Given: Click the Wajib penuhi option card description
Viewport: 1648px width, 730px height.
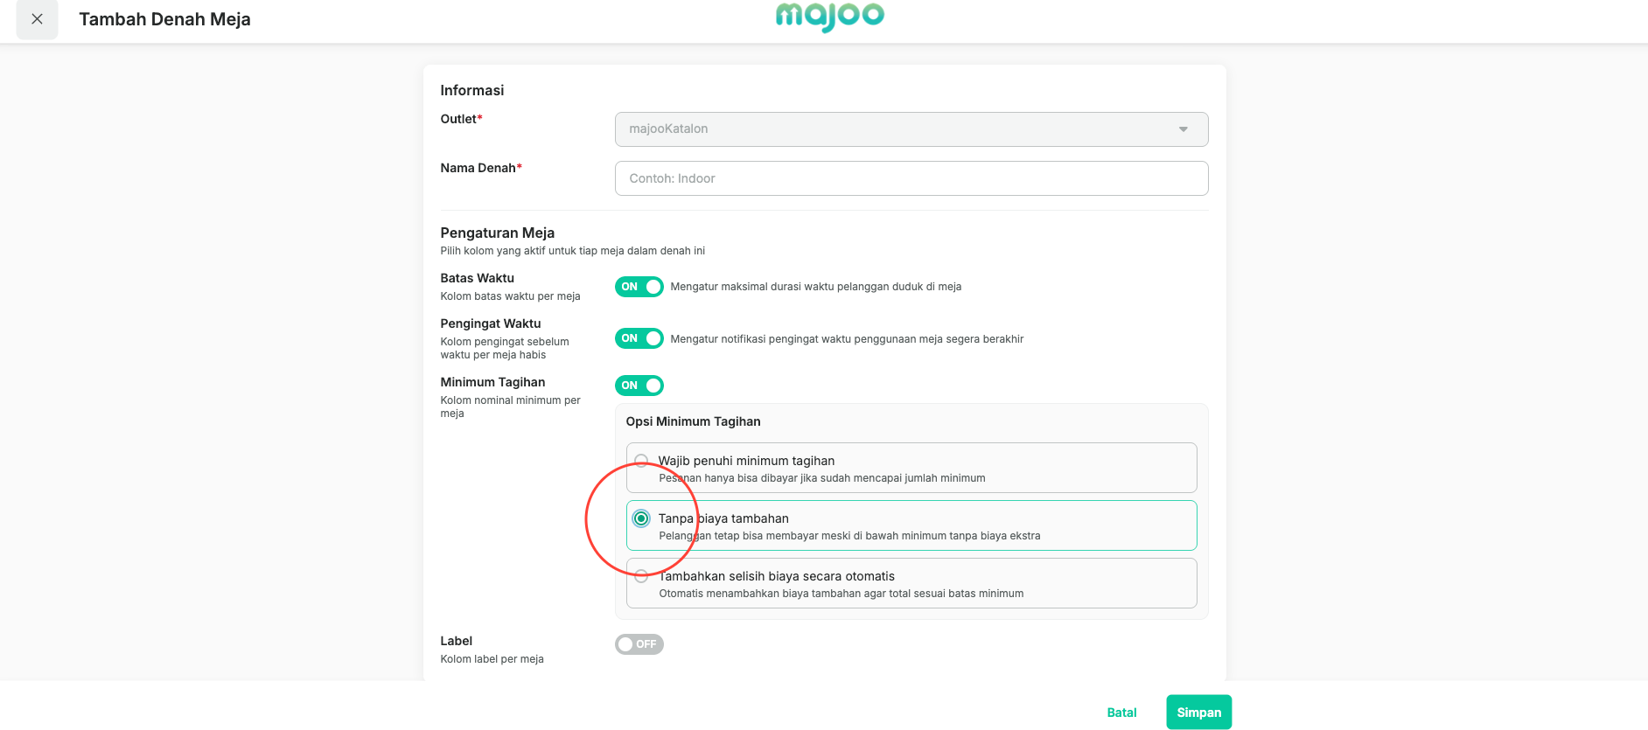Looking at the screenshot, I should pos(822,478).
